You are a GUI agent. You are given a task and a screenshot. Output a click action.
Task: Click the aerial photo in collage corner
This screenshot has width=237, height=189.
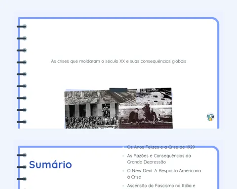(x=154, y=96)
